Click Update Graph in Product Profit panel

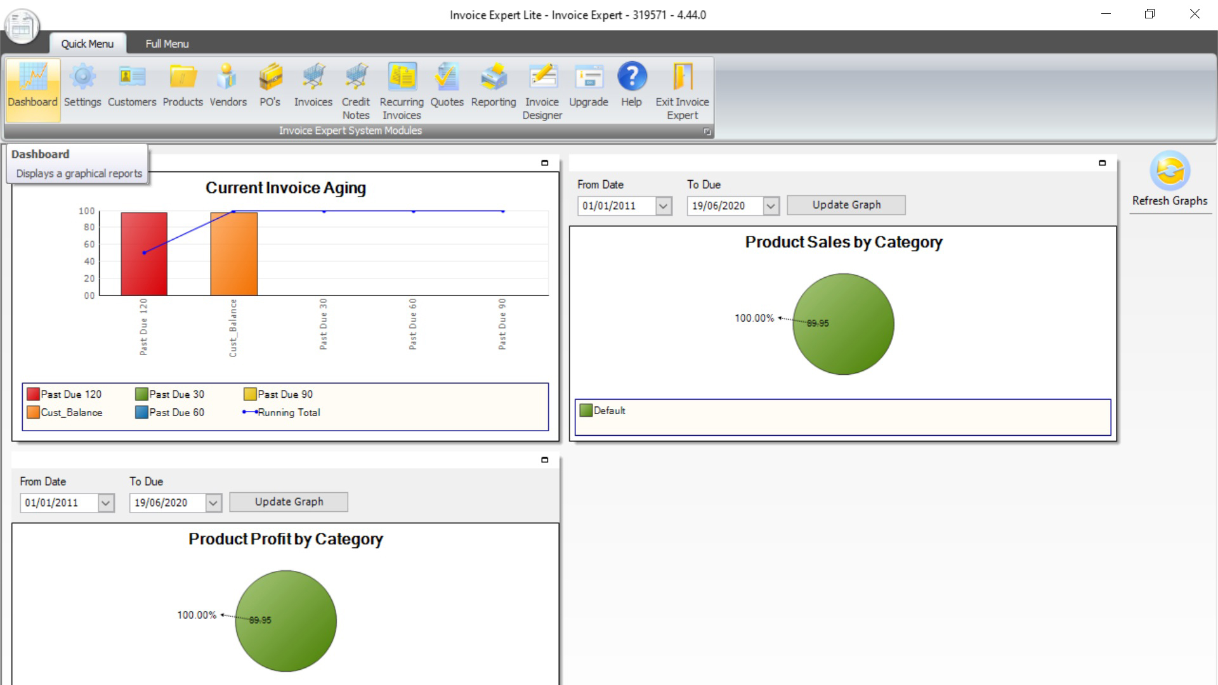click(289, 502)
